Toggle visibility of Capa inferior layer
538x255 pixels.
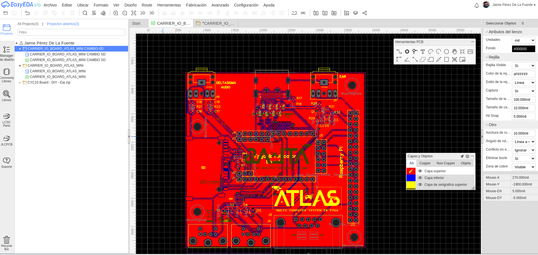click(x=420, y=178)
